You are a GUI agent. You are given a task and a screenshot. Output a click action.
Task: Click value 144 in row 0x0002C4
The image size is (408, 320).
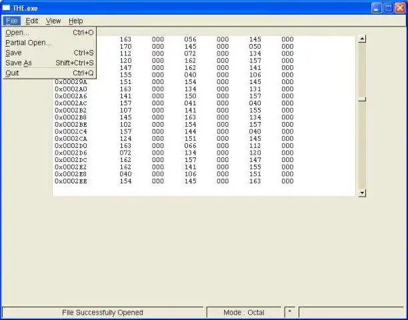[x=190, y=131]
